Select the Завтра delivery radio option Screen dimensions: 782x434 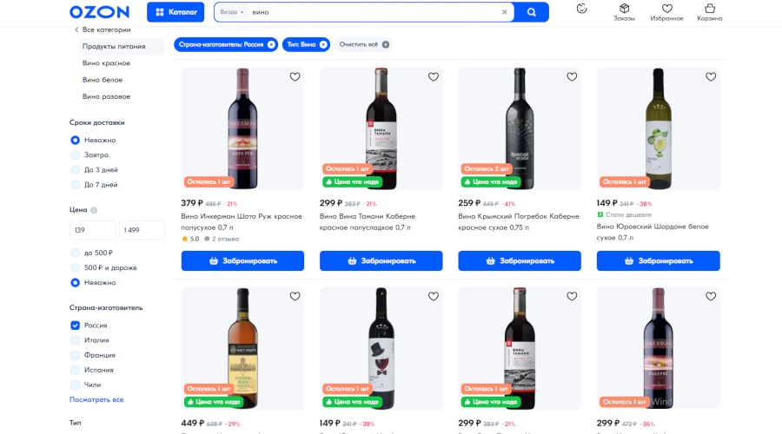[75, 155]
